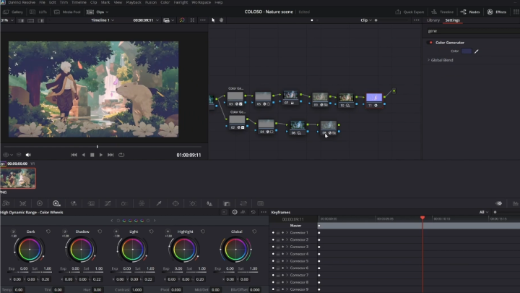This screenshot has width=520, height=293.
Task: Open the Qualifier eyedropper palette
Action: click(158, 203)
